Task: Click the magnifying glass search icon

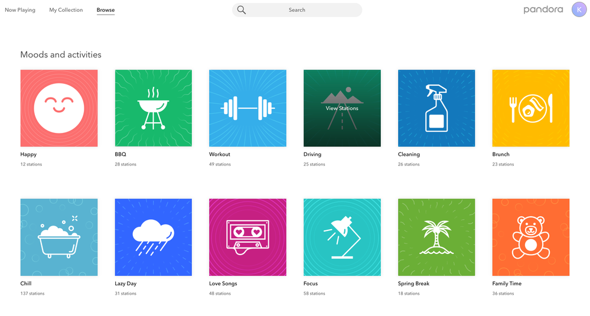Action: [242, 10]
